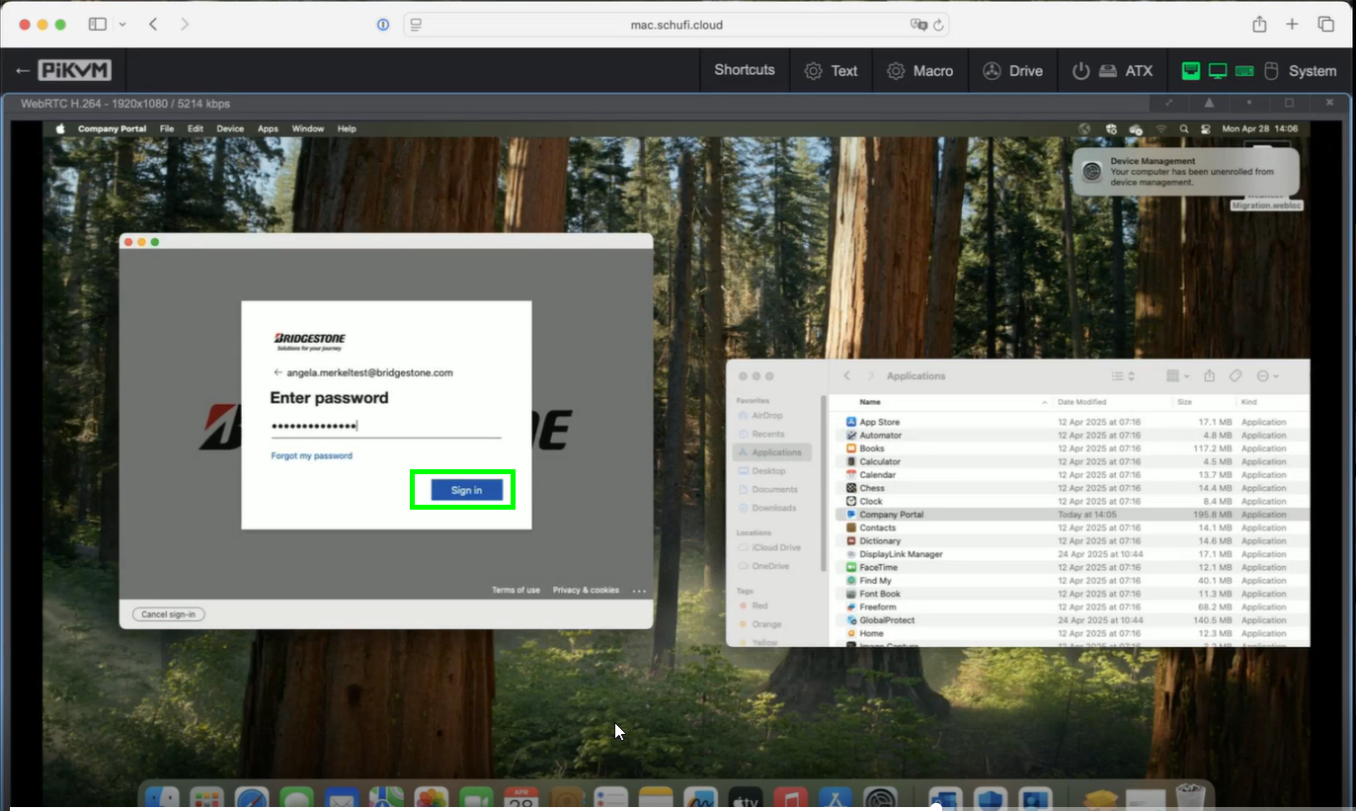Open the more actions dropdown in Finder toolbar
Image resolution: width=1356 pixels, height=811 pixels.
click(x=1267, y=376)
